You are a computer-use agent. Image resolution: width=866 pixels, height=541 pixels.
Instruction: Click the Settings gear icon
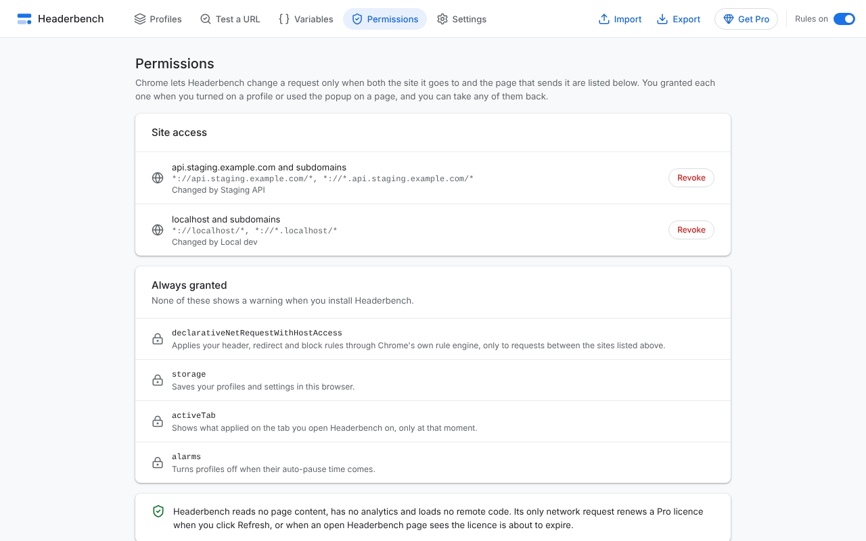[442, 19]
